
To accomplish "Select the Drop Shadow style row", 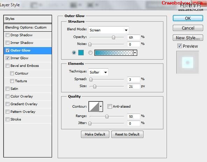I will 28,35.
